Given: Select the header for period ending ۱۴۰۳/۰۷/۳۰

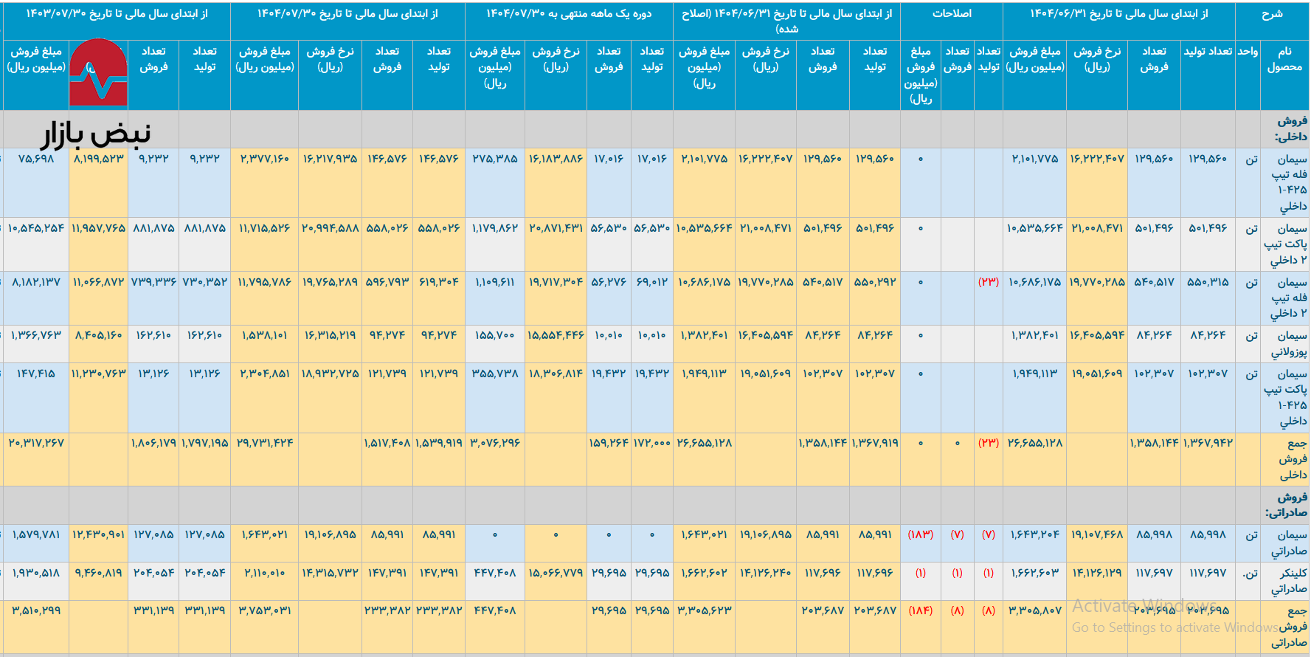Looking at the screenshot, I should [117, 14].
